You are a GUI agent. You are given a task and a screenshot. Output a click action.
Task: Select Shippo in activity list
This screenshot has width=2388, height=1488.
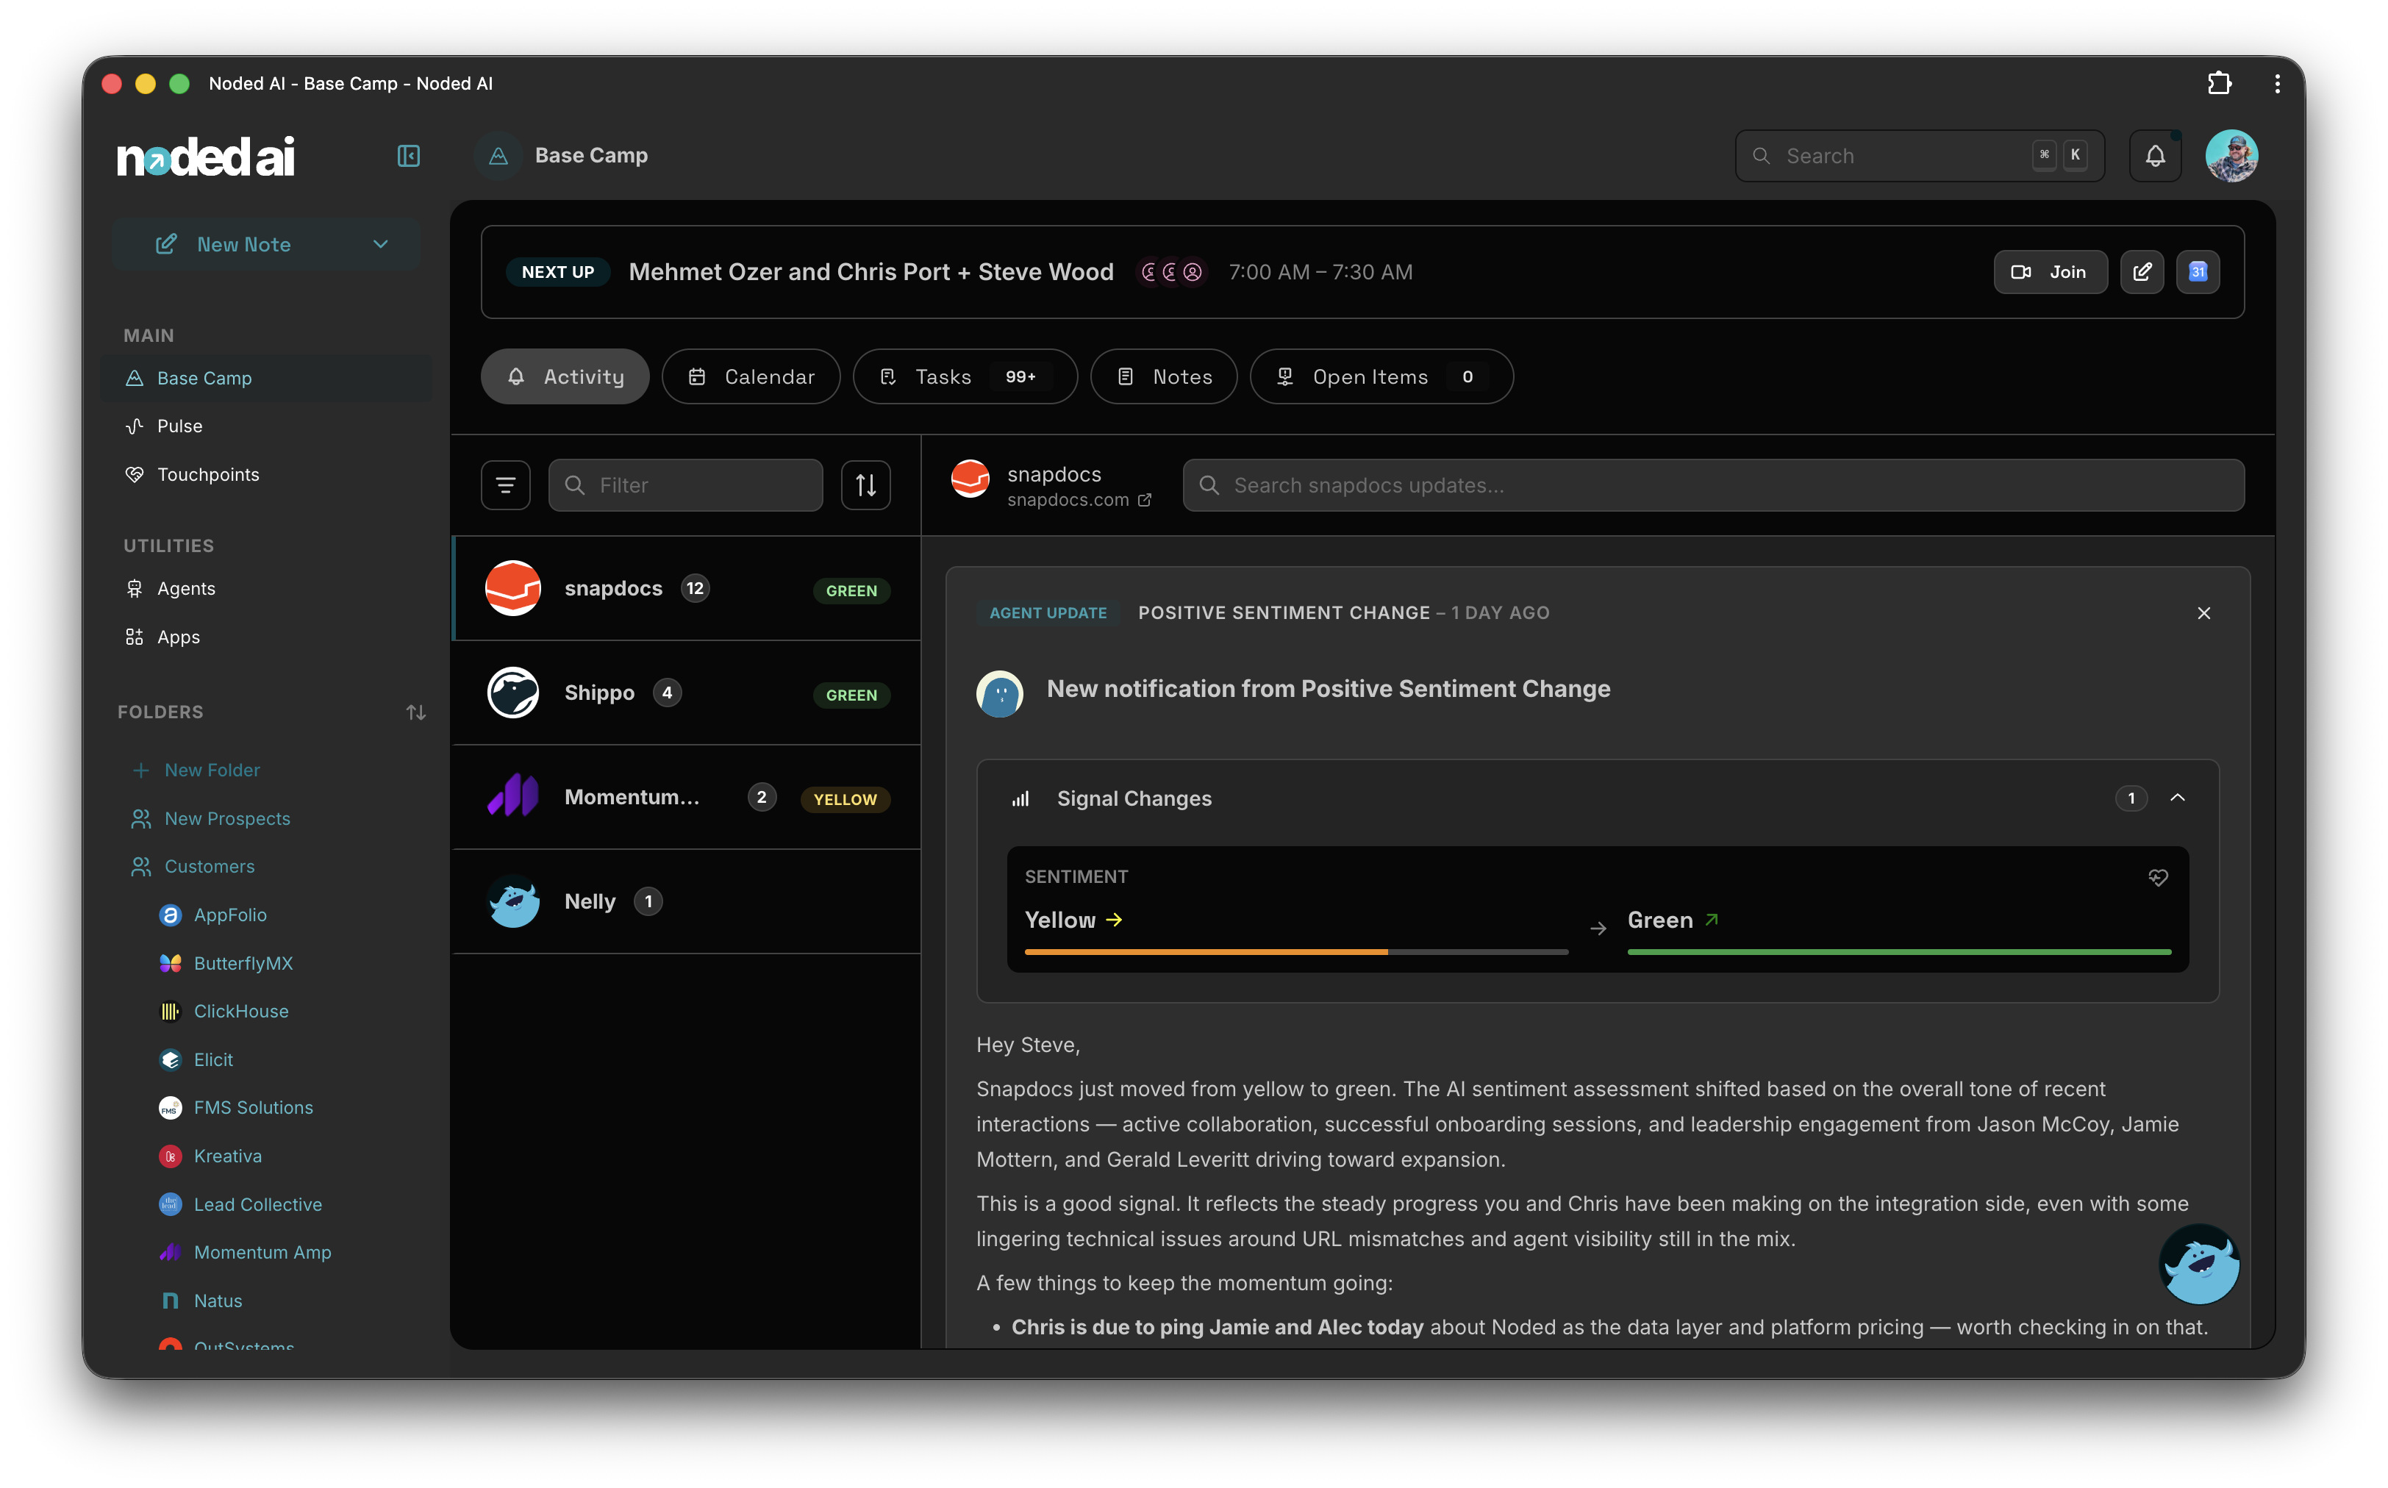(687, 693)
